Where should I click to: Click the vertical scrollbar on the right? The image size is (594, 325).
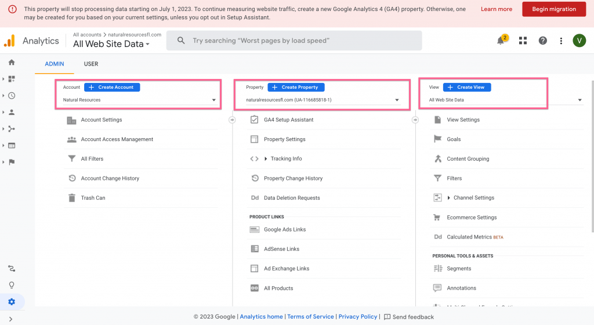(592, 156)
